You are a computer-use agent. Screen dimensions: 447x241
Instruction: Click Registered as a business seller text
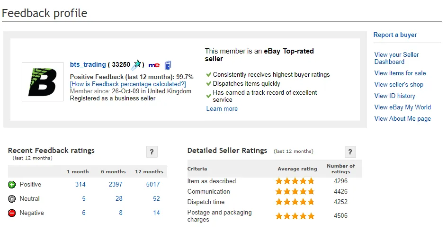pos(113,98)
